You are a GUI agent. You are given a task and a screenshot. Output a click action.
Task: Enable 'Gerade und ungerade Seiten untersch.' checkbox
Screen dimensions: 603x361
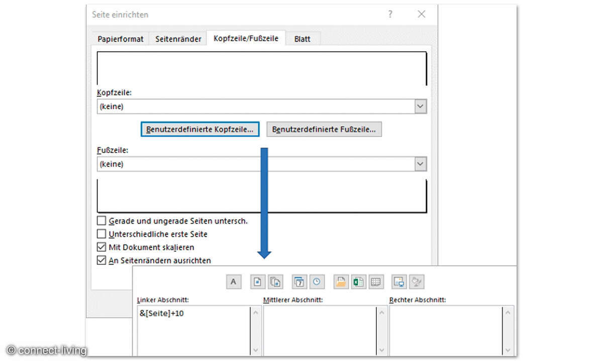(102, 221)
